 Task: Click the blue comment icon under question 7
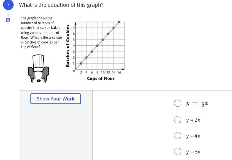[x=8, y=20]
